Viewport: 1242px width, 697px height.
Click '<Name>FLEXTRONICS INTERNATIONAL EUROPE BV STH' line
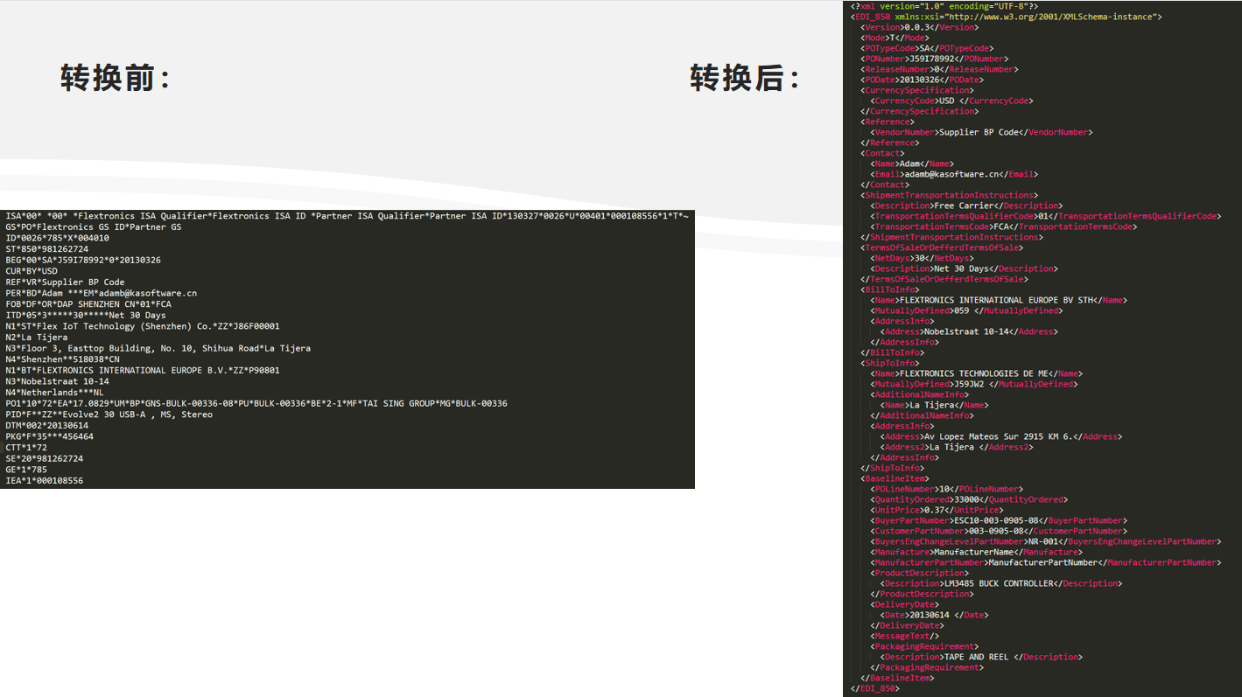[x=999, y=300]
